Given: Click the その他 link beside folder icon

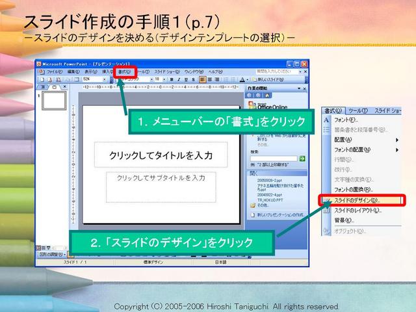Looking at the screenshot, I should coord(263,205).
